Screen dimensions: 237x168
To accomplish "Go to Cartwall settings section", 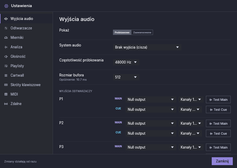I will click(x=26, y=76).
